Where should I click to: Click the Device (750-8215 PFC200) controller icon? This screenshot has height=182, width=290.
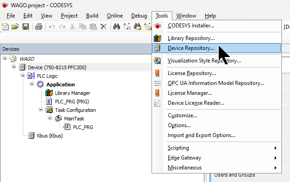point(23,67)
